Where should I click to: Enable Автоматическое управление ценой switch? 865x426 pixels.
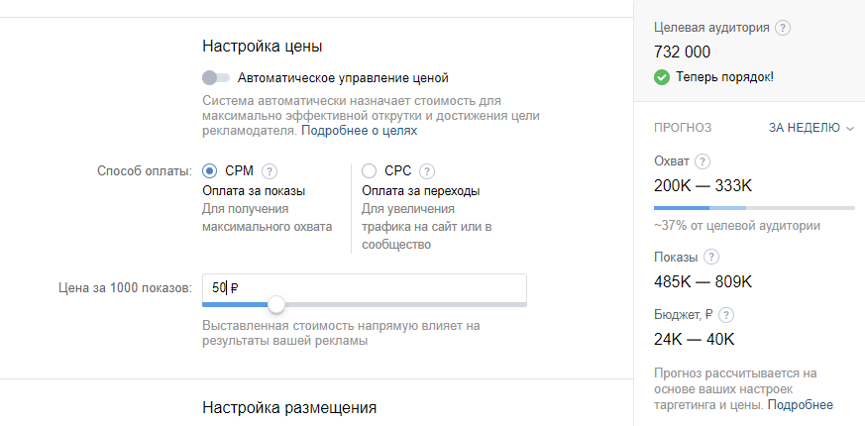[216, 78]
